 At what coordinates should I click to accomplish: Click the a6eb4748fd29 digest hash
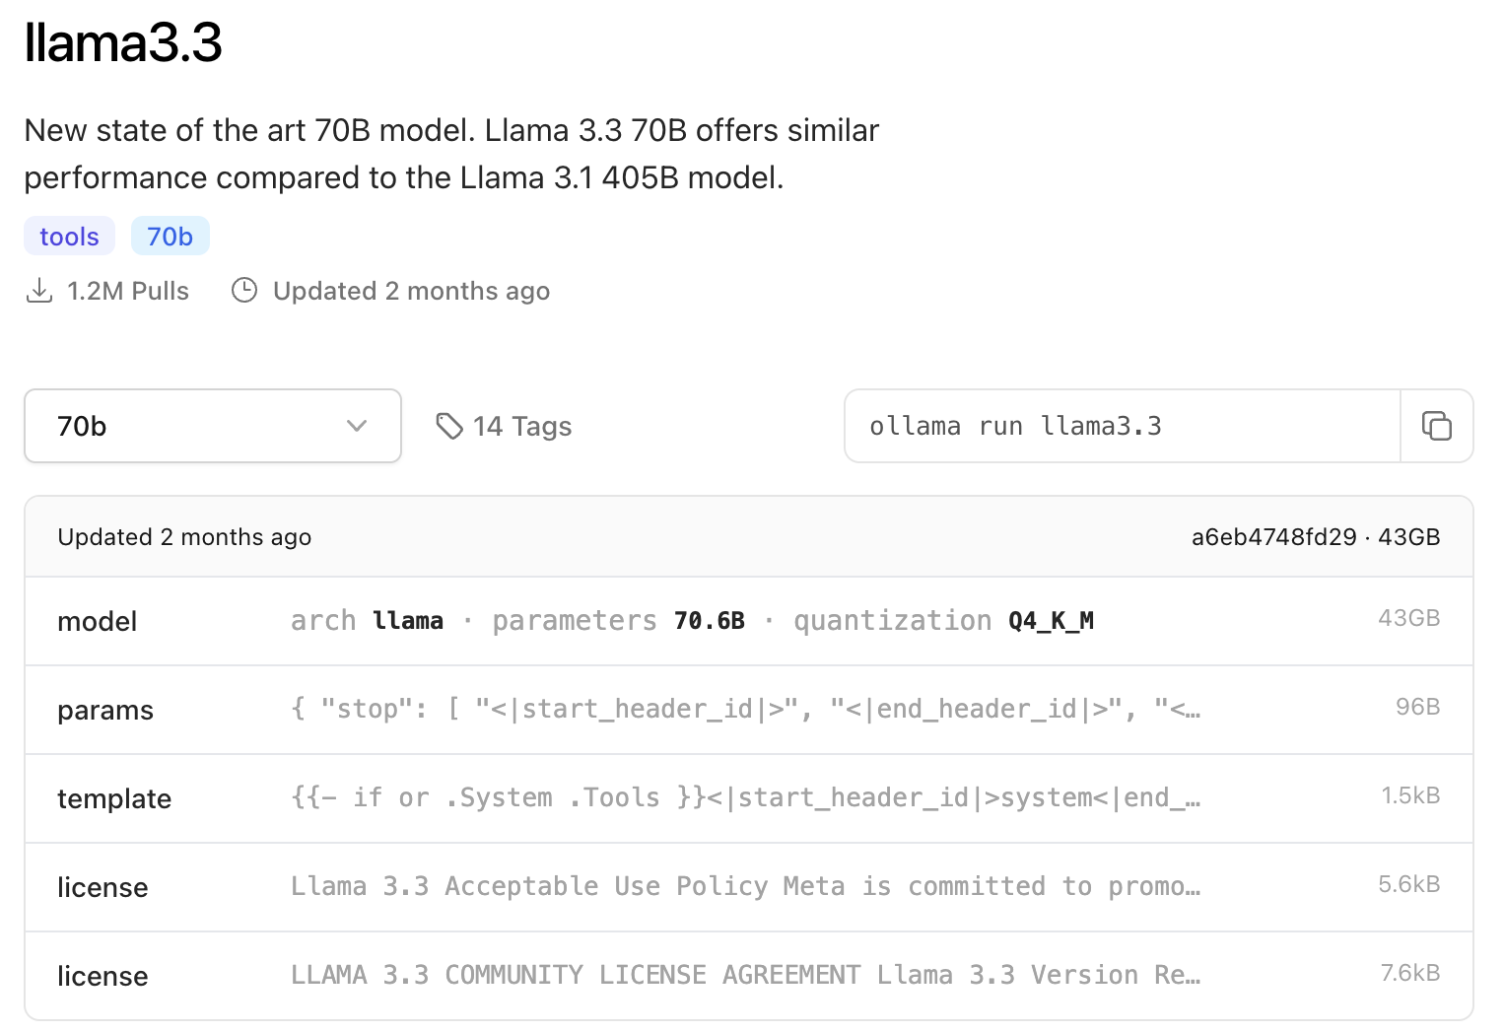(x=1273, y=537)
